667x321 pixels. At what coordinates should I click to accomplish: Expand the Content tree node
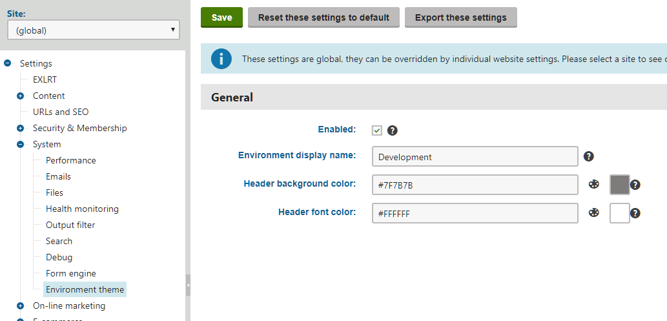click(x=21, y=96)
